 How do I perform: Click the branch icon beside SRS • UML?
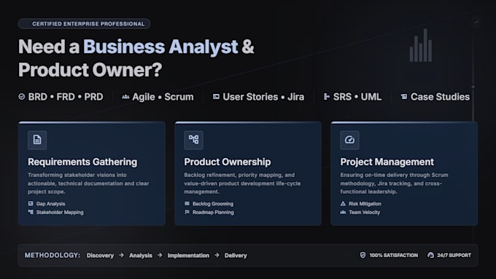click(327, 97)
